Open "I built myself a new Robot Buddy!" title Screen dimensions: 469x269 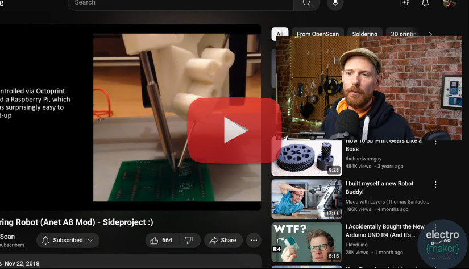[x=379, y=188]
